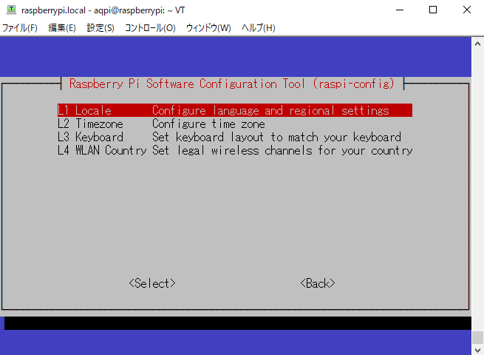The image size is (484, 355).
Task: Open the 設定(S) menu
Action: 100,28
